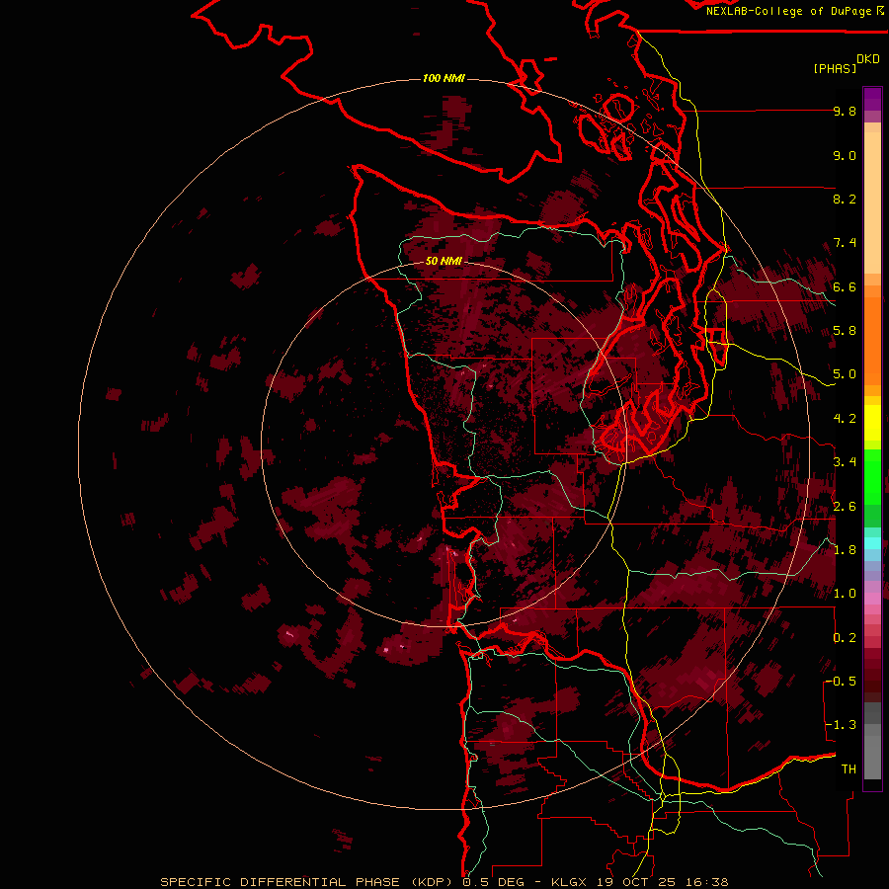This screenshot has width=889, height=889.
Task: Click the orange swatch in the color legend
Action: point(872,340)
